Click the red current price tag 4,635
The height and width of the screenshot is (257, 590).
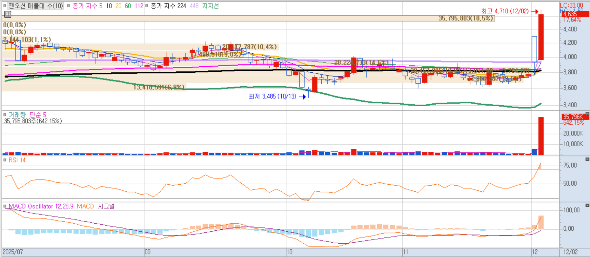click(x=575, y=14)
